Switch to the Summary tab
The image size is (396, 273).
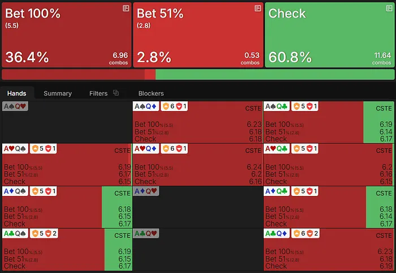(58, 93)
